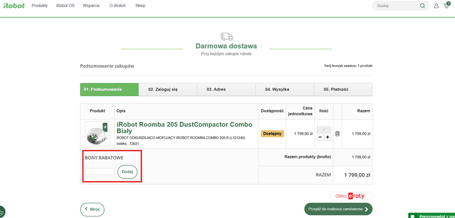This screenshot has height=218, width=455.
Task: Increase quantity with plus button
Action: tap(328, 137)
